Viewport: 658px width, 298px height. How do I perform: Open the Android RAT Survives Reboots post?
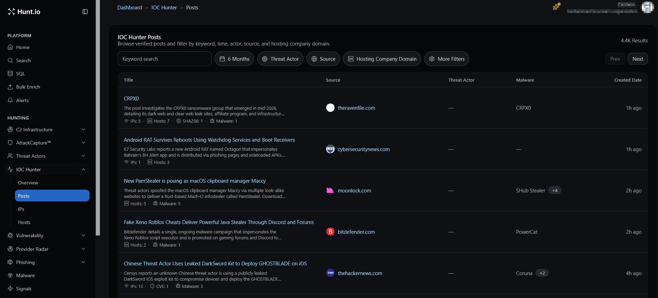209,140
